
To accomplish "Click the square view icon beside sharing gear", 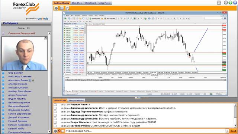I will tap(62, 8).
